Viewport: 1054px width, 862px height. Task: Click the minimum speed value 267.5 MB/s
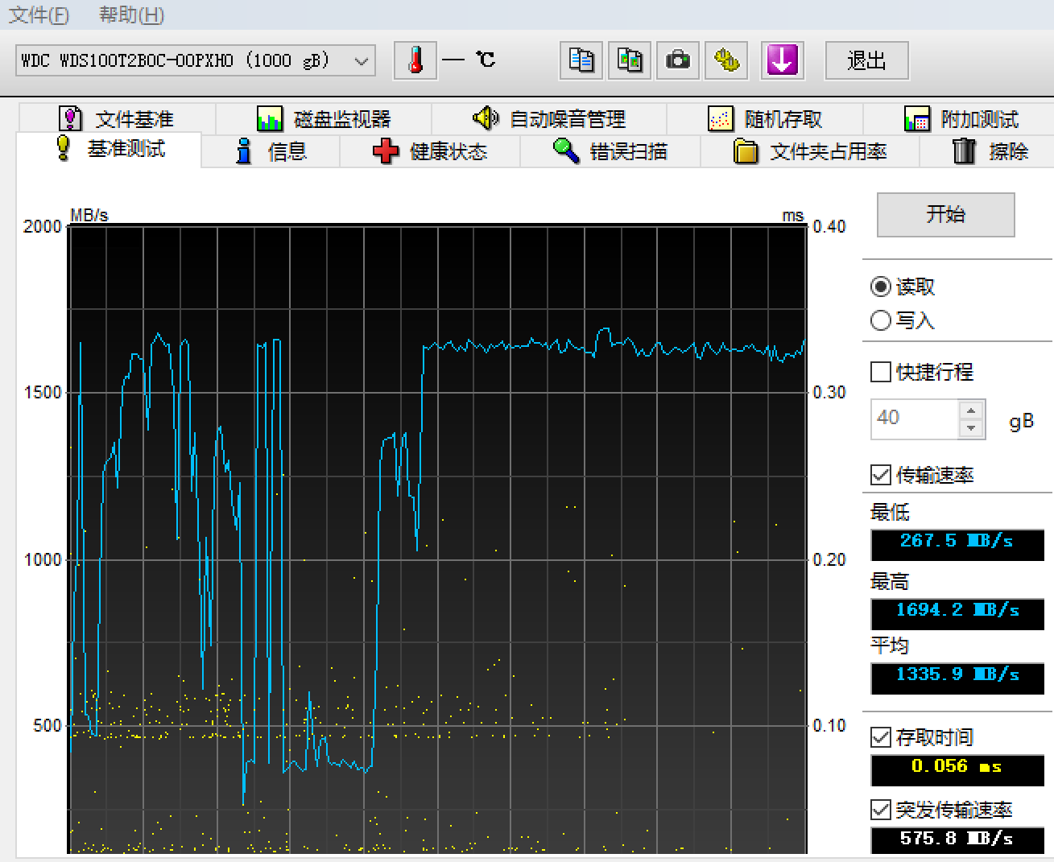[957, 544]
